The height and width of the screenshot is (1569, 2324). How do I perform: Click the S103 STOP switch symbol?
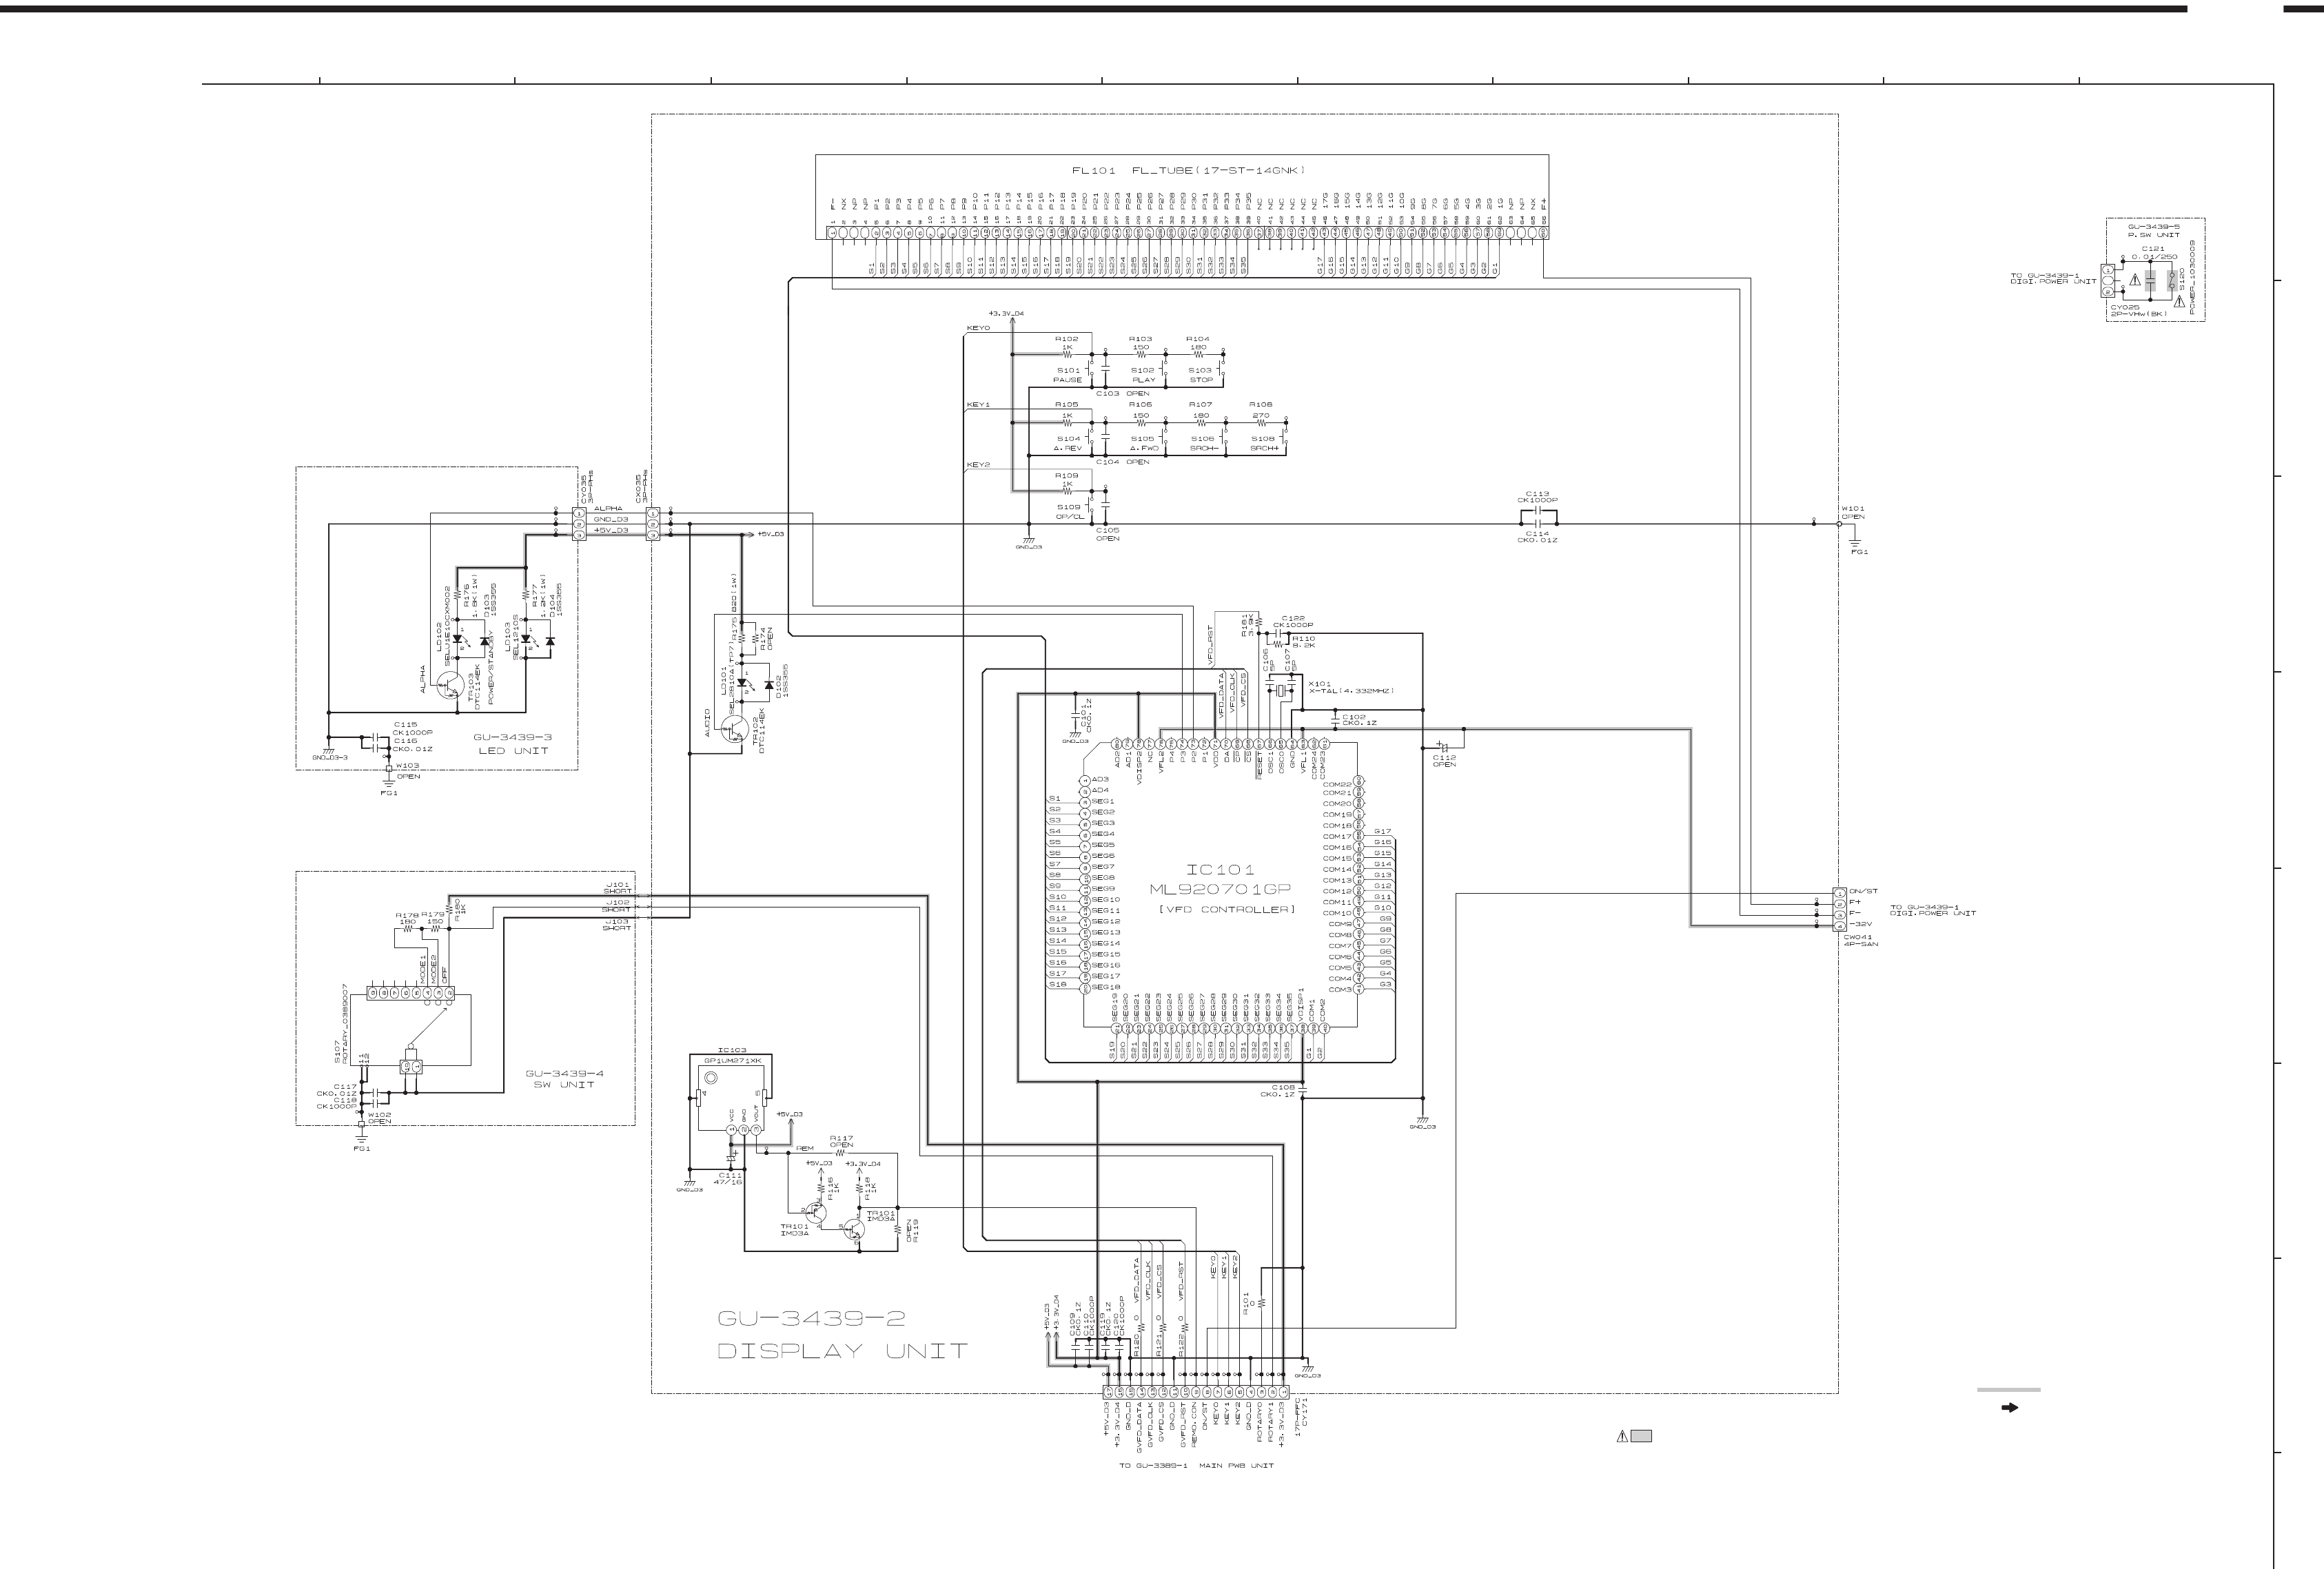pyautogui.click(x=1222, y=369)
